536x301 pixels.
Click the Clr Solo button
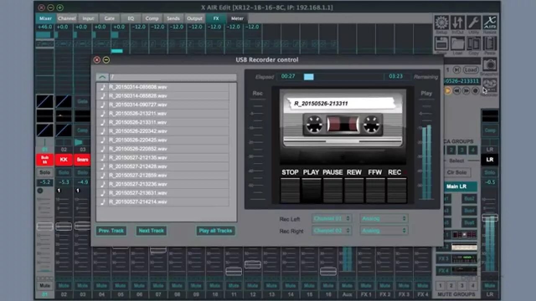pyautogui.click(x=457, y=172)
